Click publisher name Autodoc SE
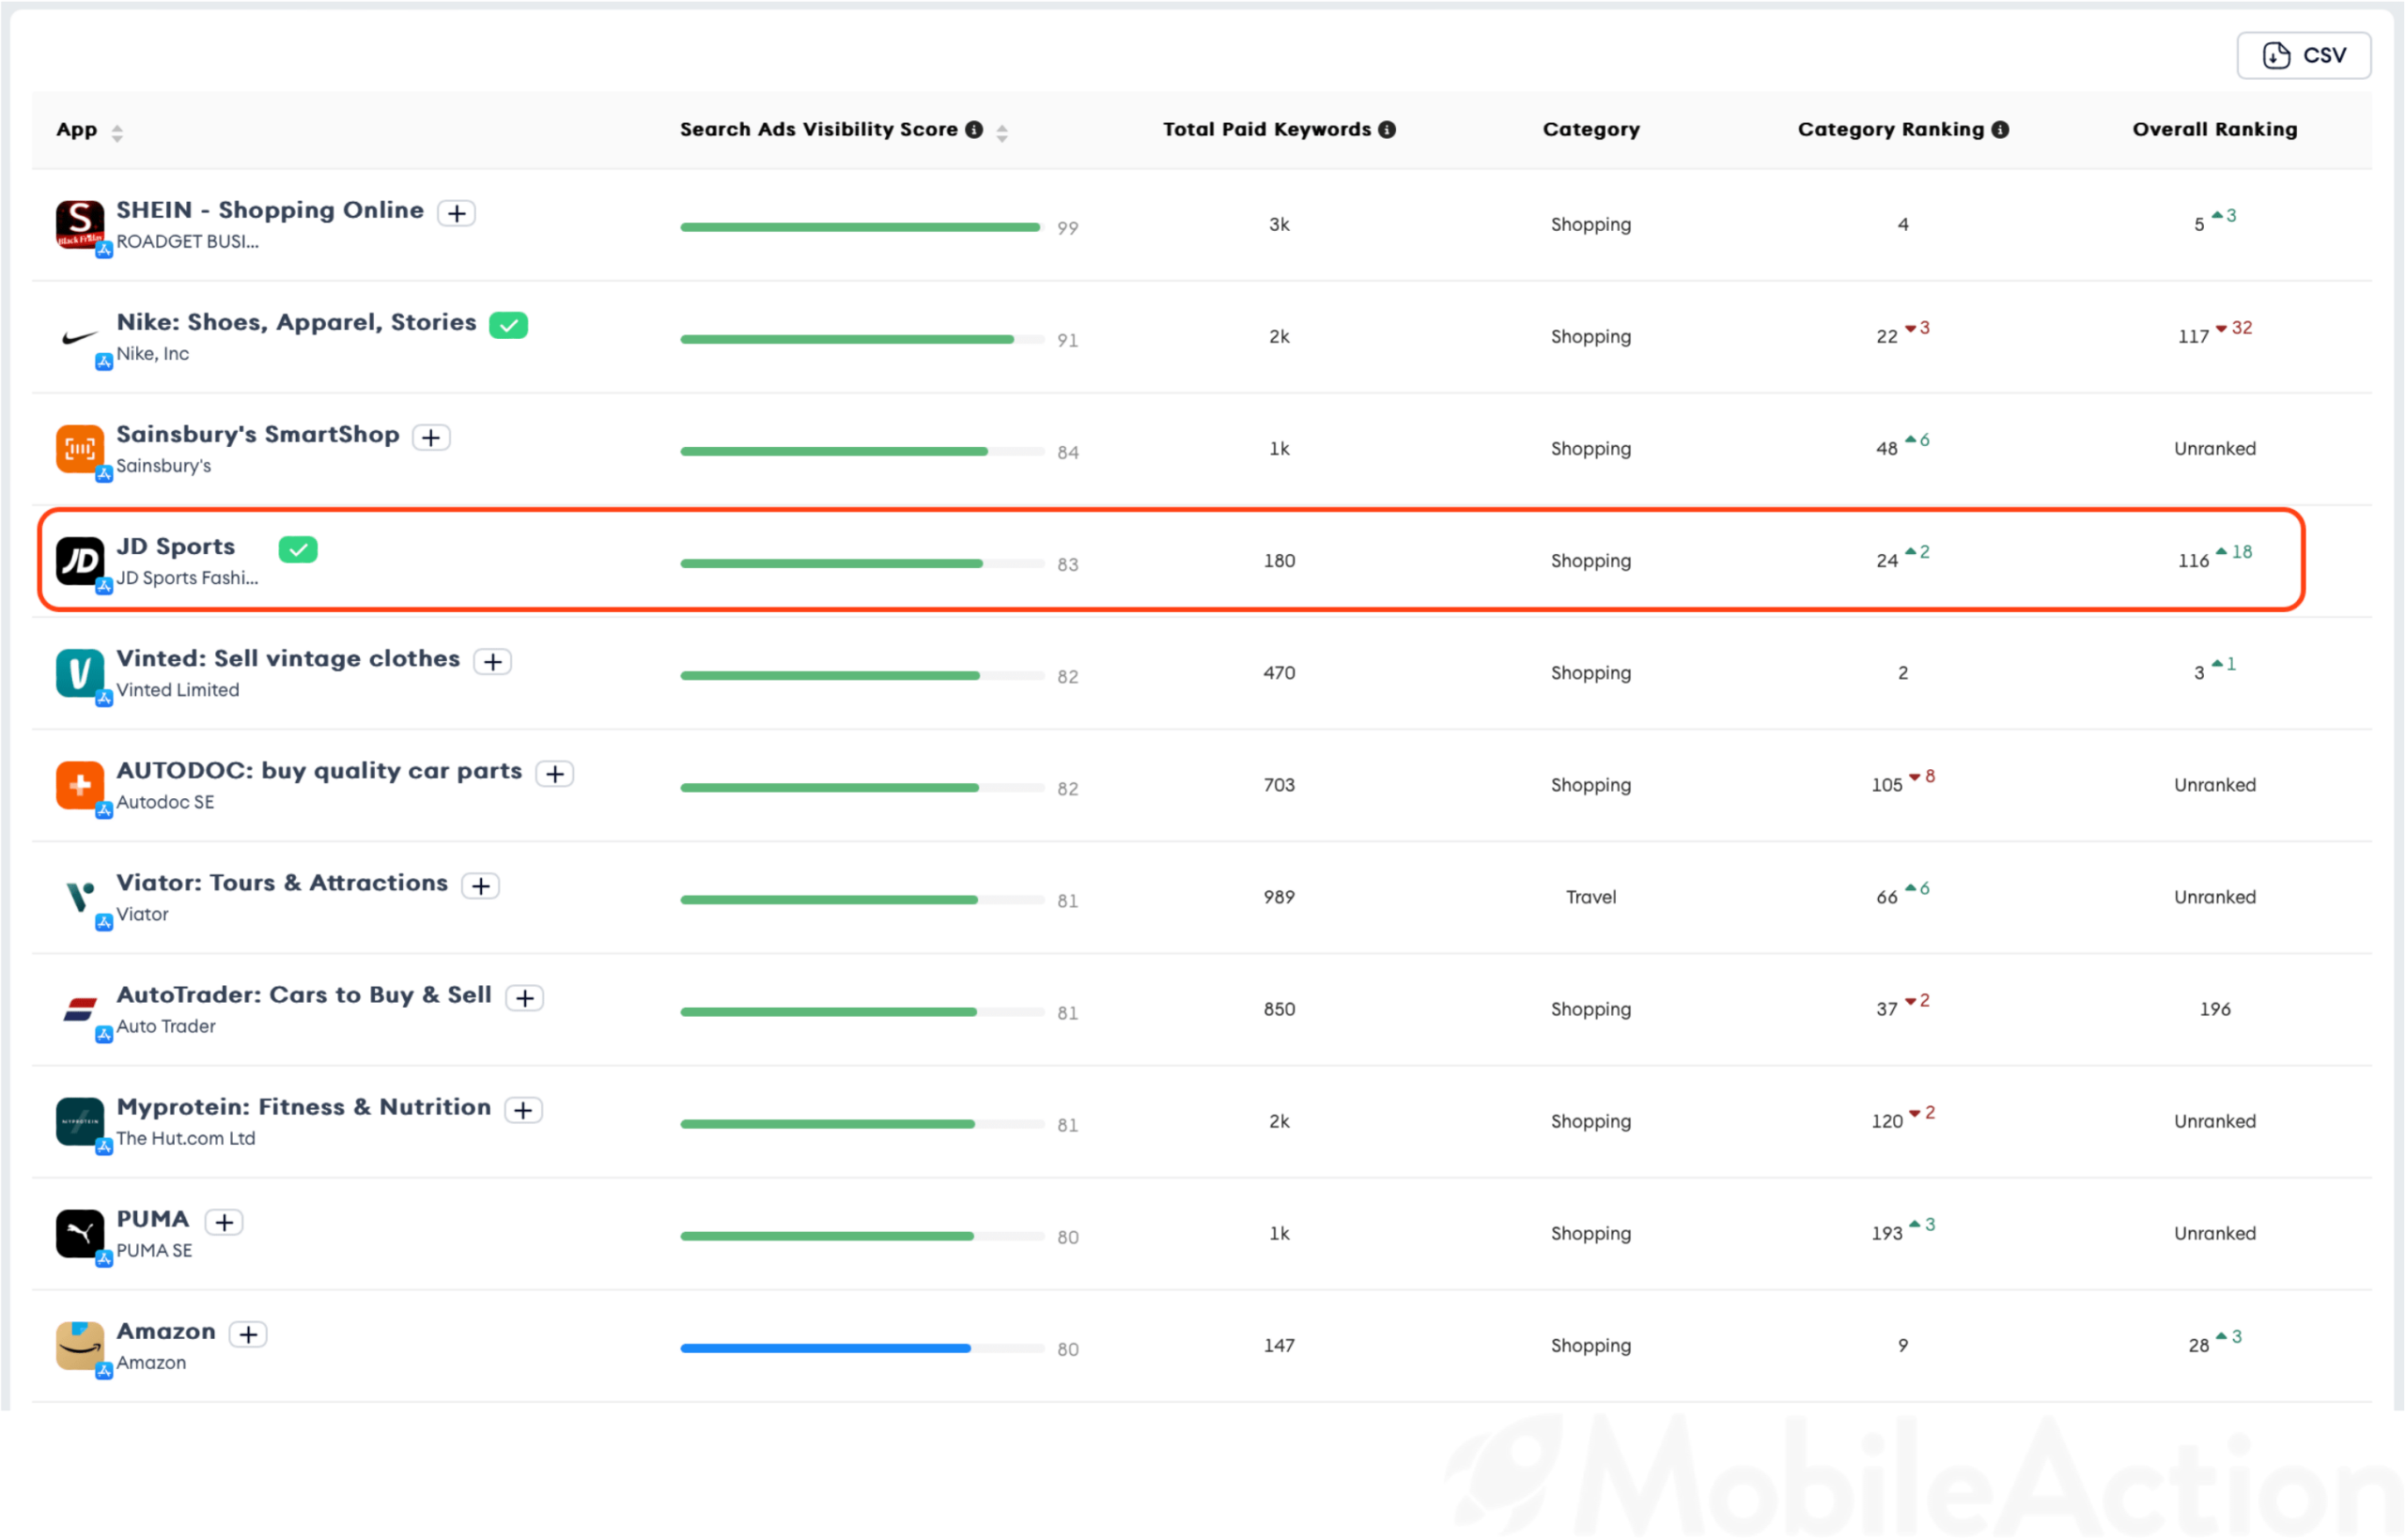 pyautogui.click(x=165, y=802)
